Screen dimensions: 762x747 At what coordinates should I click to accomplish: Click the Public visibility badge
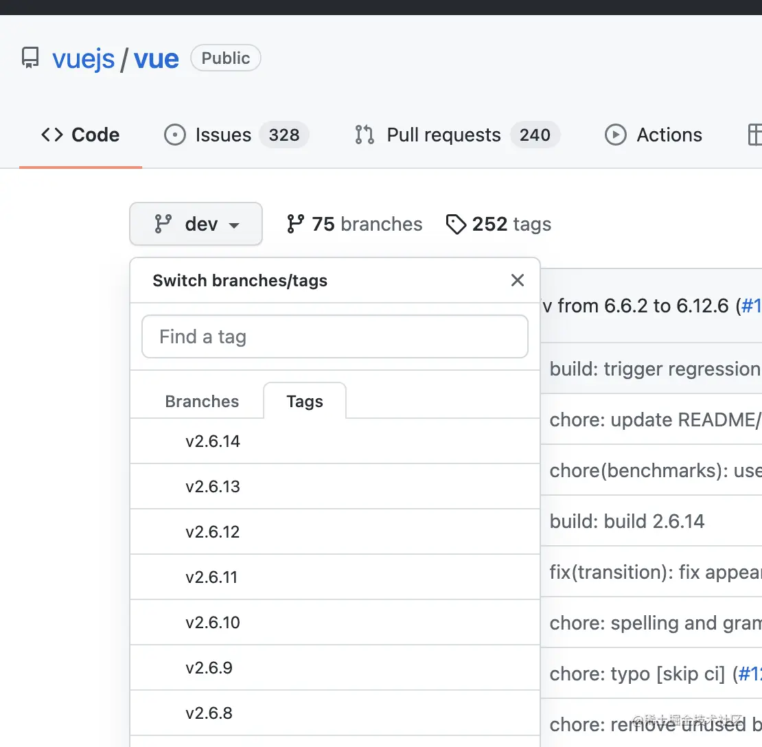(x=225, y=58)
